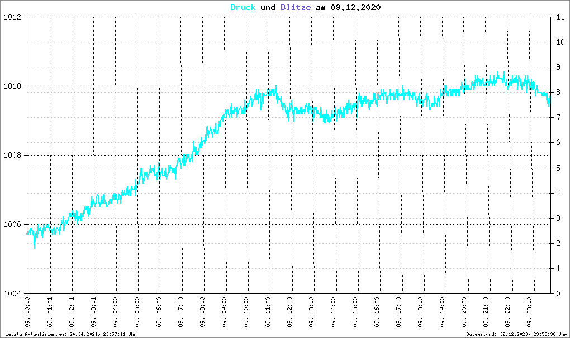Viewport: 570px width, 338px height.
Task: Select the 5 on the right axis
Action: point(557,168)
